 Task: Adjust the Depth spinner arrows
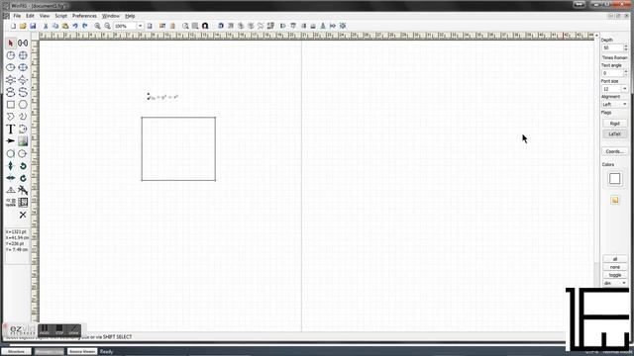point(625,48)
